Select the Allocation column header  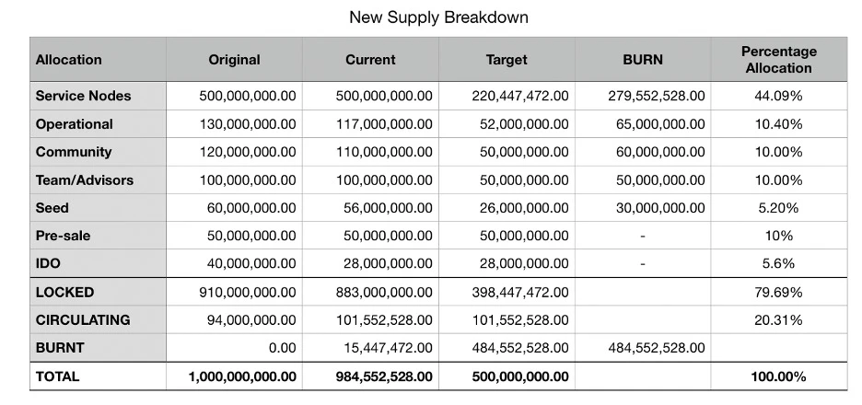pos(69,60)
